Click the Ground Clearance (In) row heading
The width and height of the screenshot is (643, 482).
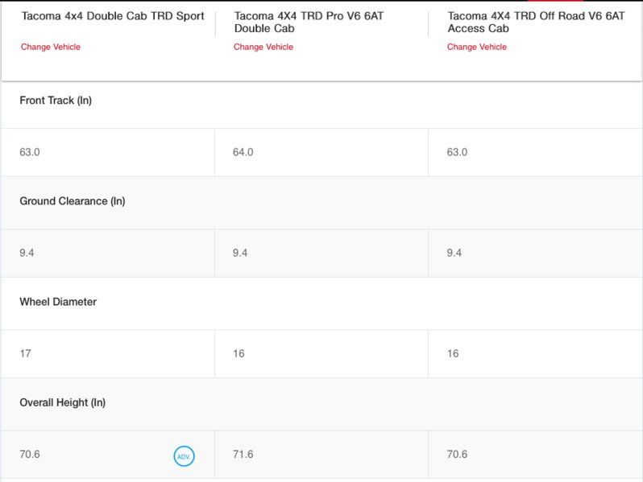tap(73, 201)
